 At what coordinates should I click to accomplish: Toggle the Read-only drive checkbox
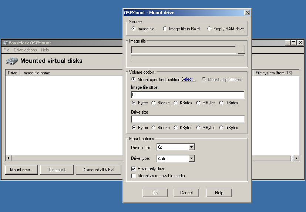134,169
